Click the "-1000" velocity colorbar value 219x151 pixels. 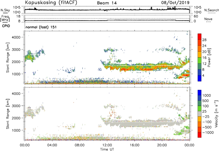pos(208,132)
